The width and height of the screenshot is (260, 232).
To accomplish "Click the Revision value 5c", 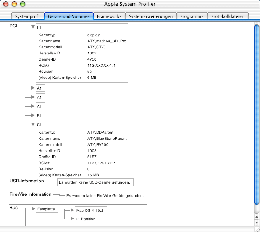I will pyautogui.click(x=90, y=72).
